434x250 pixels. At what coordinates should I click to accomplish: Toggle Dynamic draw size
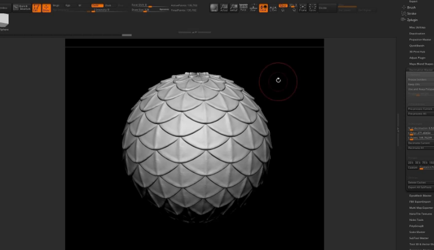(164, 9)
